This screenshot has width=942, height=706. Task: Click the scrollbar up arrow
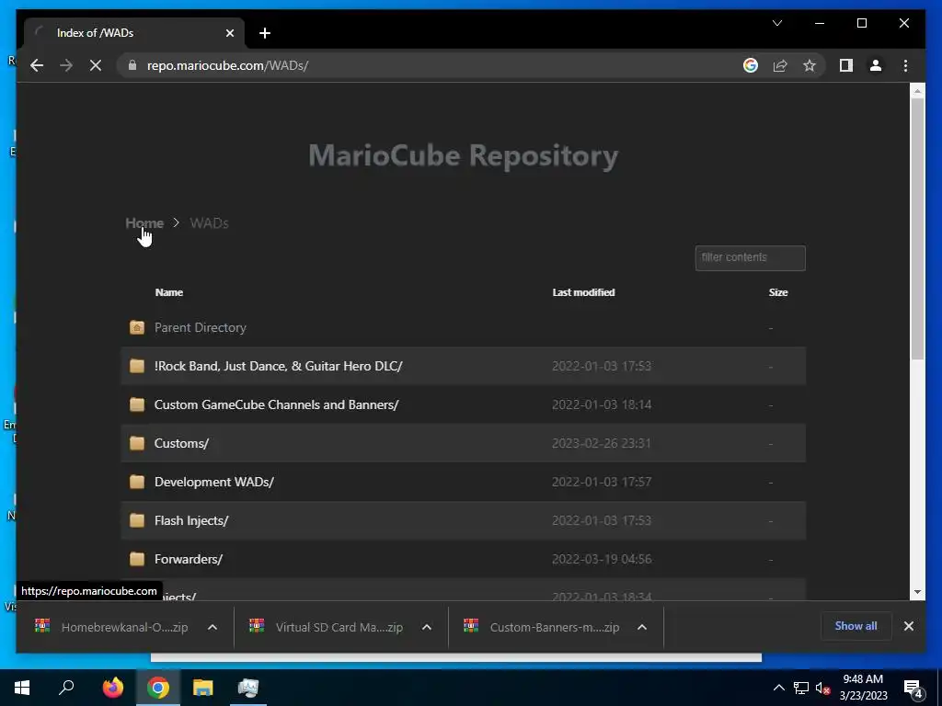click(917, 91)
